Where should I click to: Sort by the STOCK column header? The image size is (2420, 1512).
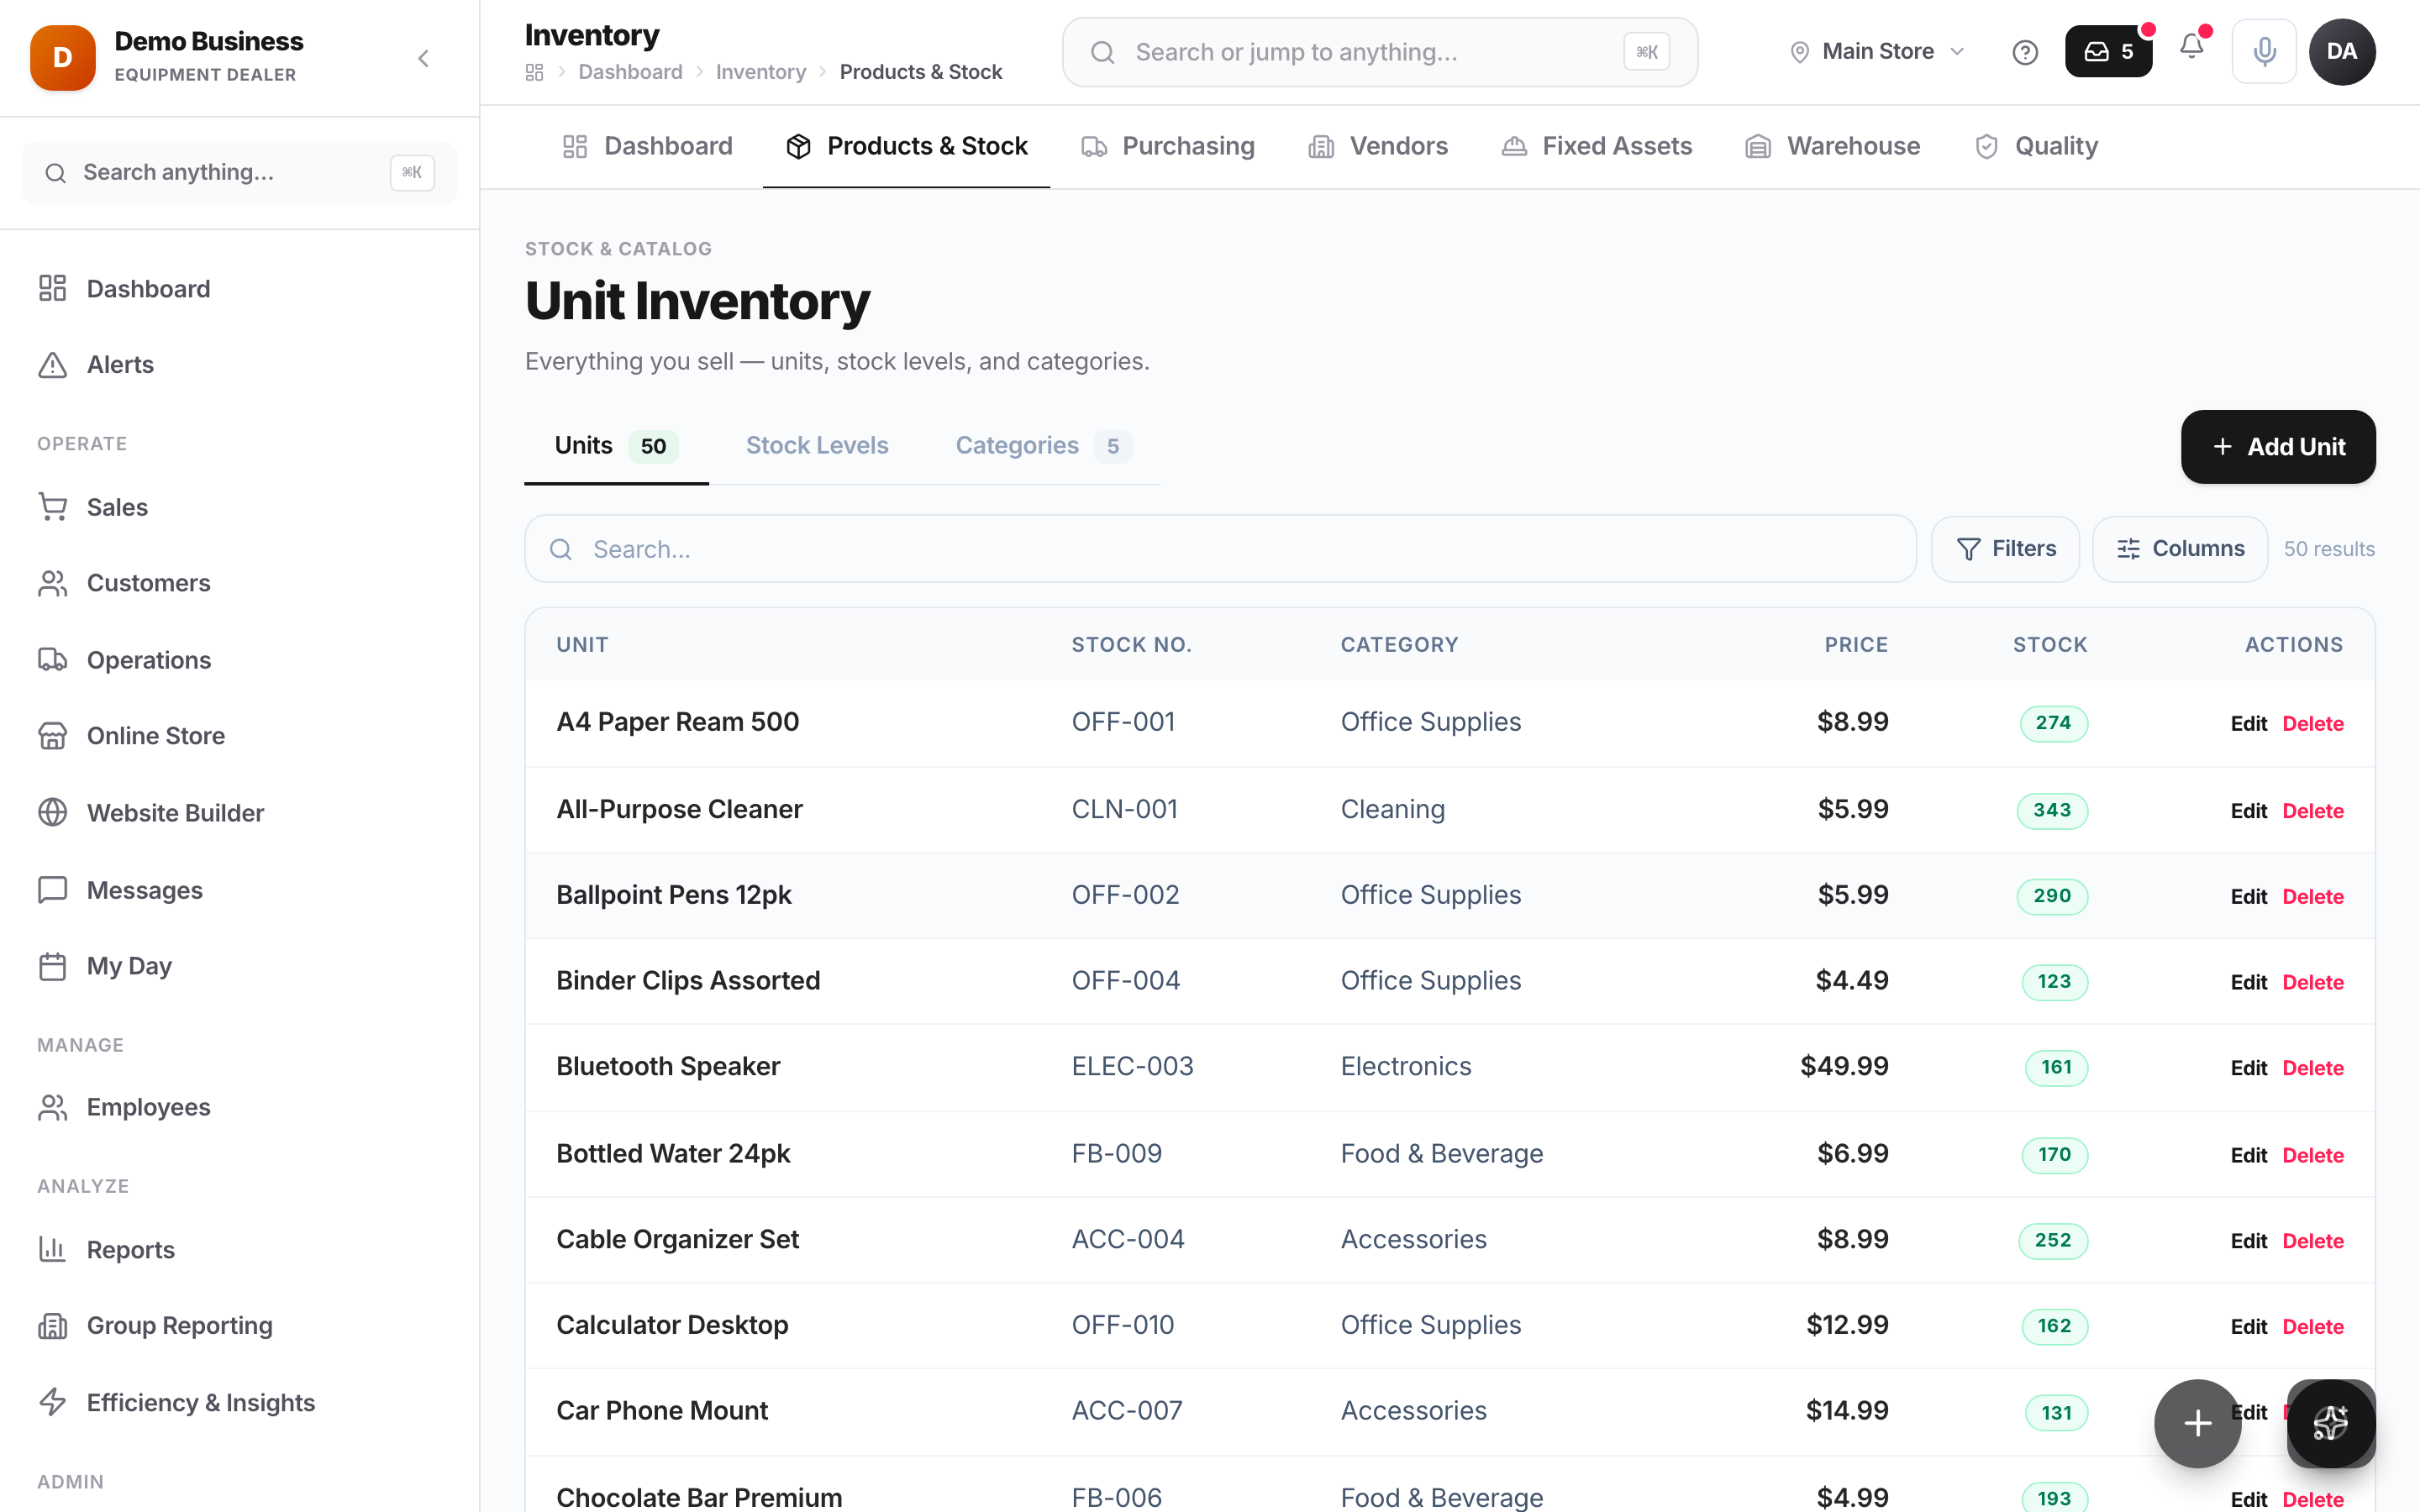2050,645
